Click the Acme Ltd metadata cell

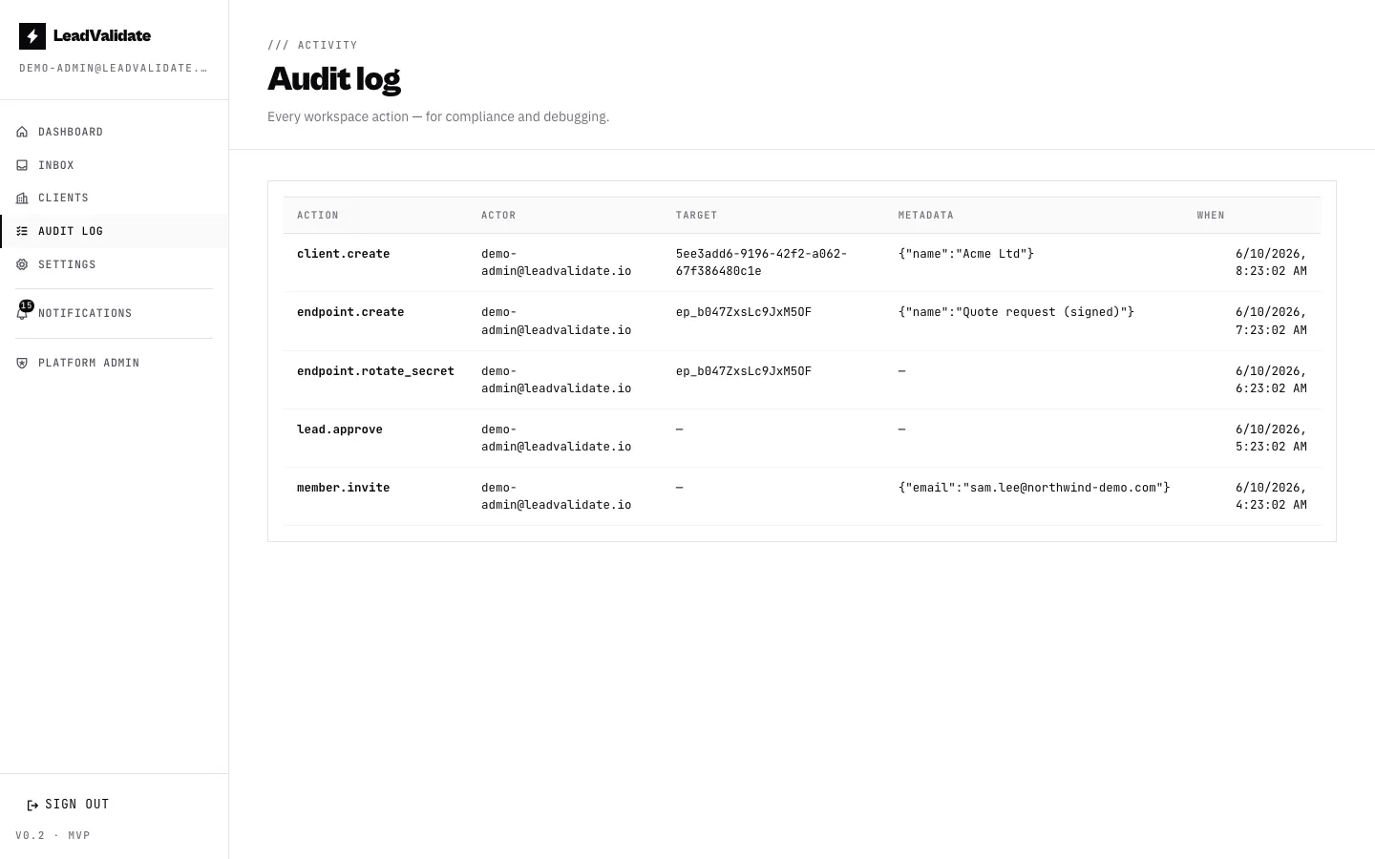pos(966,254)
